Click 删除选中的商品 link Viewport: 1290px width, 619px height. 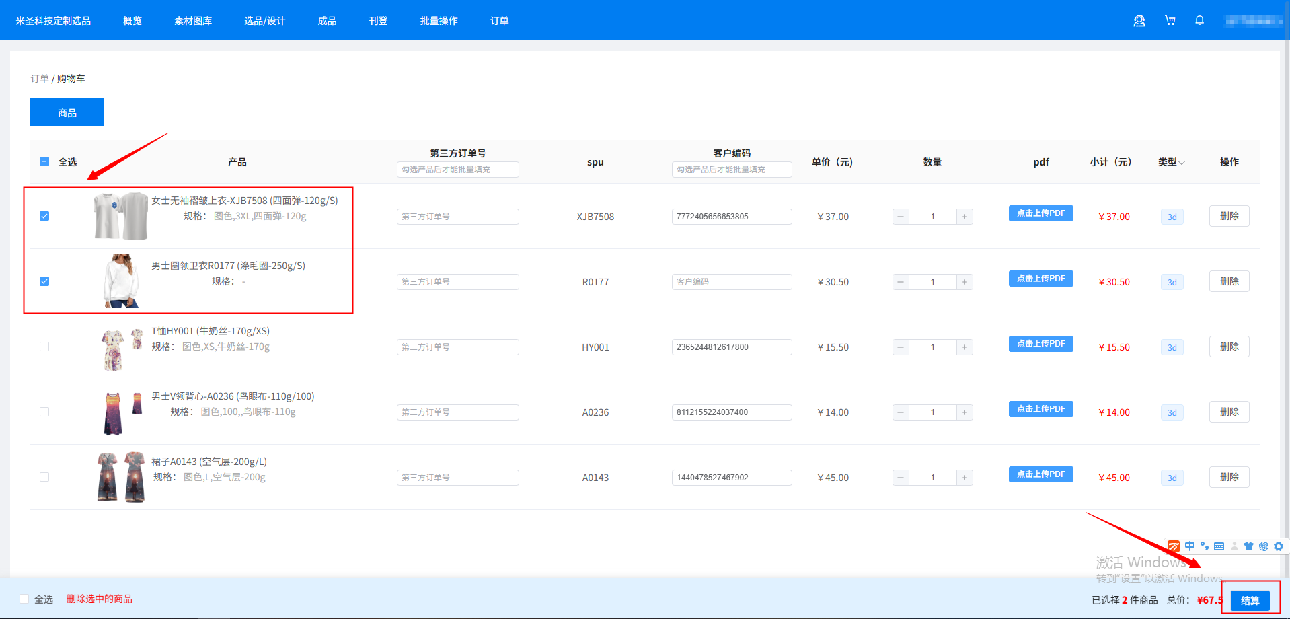(x=100, y=599)
